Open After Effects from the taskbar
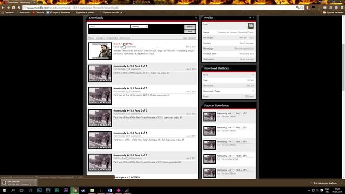Viewport: 345px width, 194px height. [x=66, y=190]
